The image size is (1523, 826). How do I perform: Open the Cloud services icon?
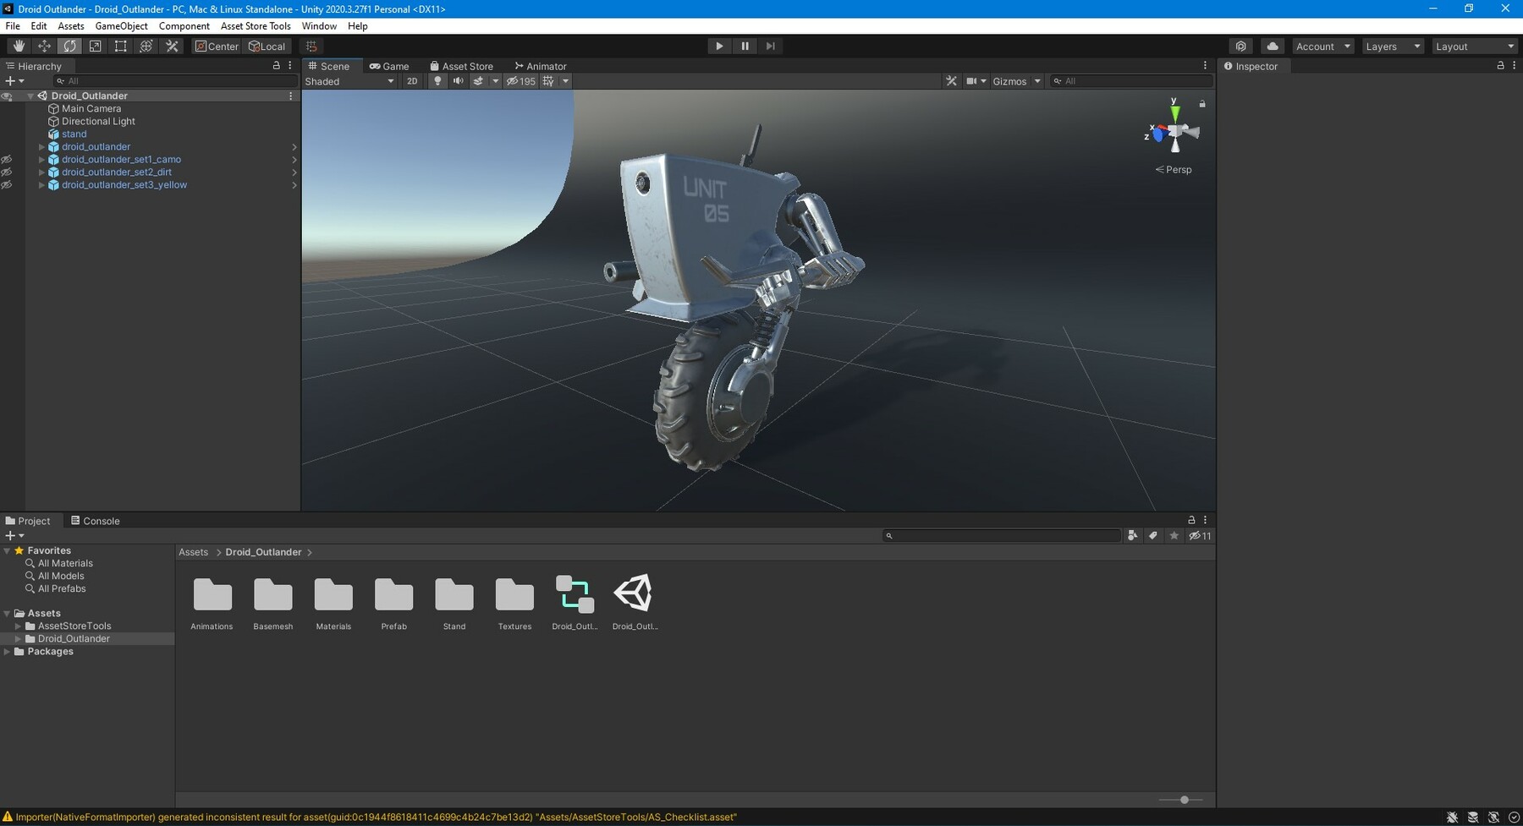pyautogui.click(x=1272, y=46)
